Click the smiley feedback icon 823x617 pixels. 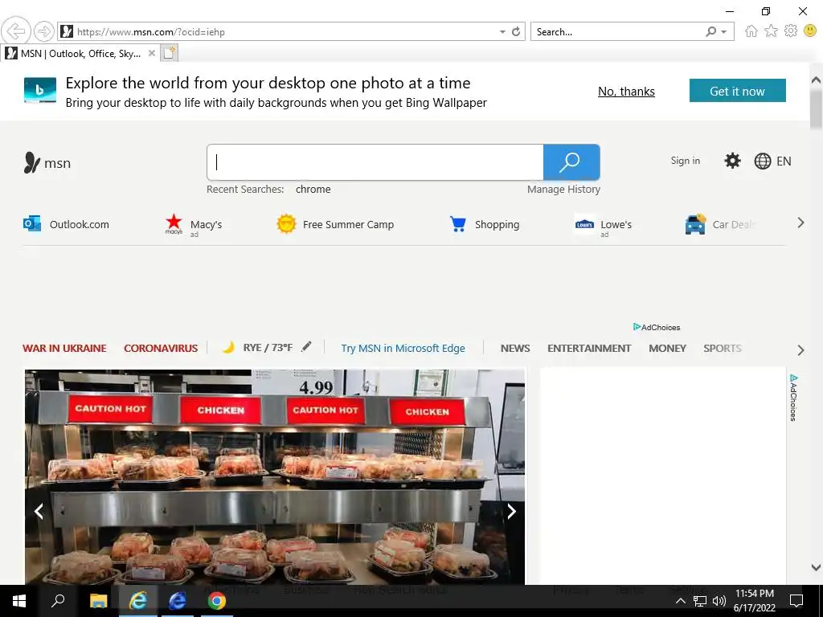coord(810,31)
